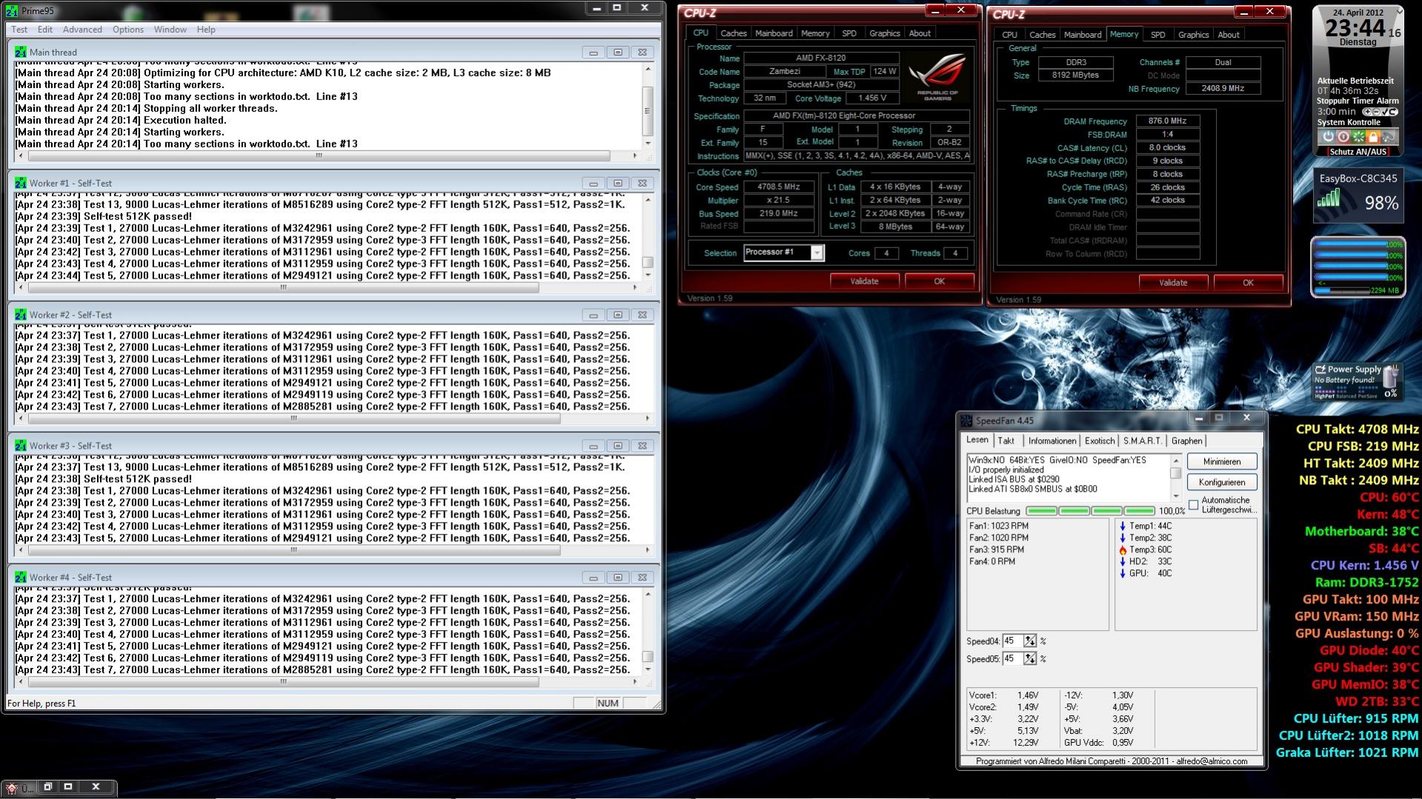This screenshot has height=799, width=1422.
Task: Open the Exotisch tab in SpeedFan
Action: [1100, 441]
